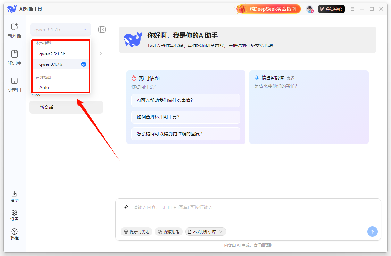Open 会员中心 member center
Viewport: 391px width, 256px height.
(331, 9)
